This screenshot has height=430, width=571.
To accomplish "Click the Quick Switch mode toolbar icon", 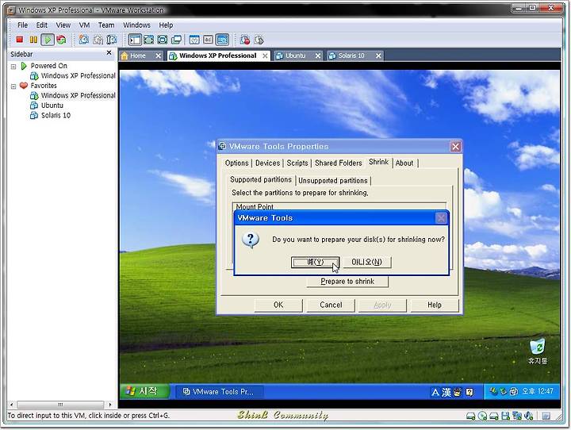I will pyautogui.click(x=148, y=40).
